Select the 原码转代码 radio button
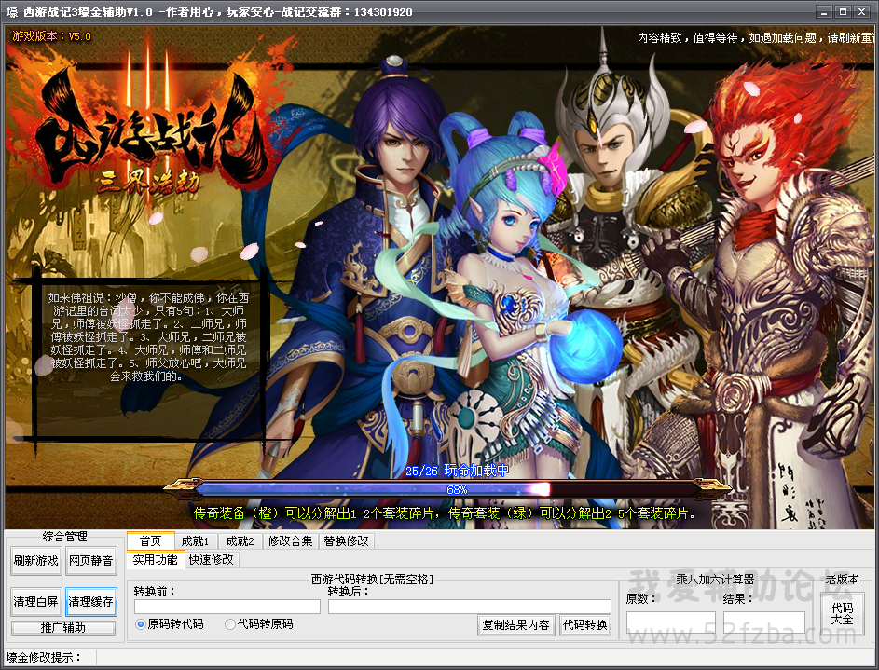Screen dimensions: 879x670 tap(170, 624)
